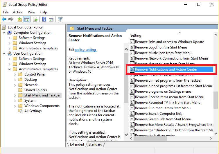Expand the Control Panel folder
Viewport: 219px width, 154px height.
click(15, 75)
